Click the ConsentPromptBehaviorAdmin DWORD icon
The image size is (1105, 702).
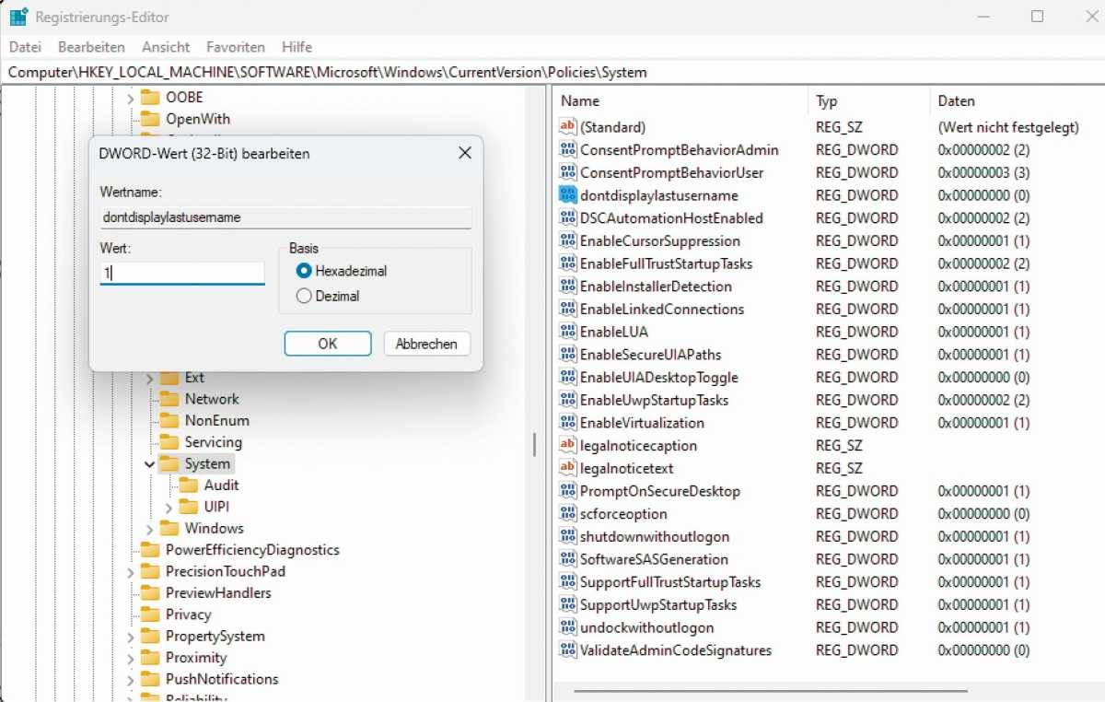tap(567, 150)
